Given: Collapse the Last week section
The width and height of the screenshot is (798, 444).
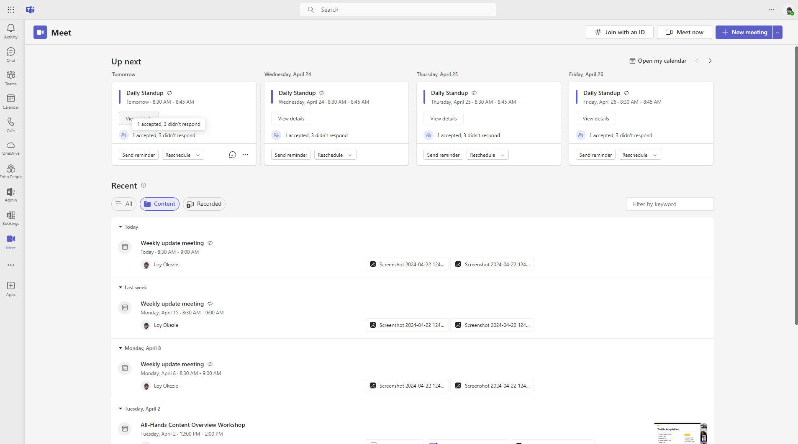Looking at the screenshot, I should [121, 288].
